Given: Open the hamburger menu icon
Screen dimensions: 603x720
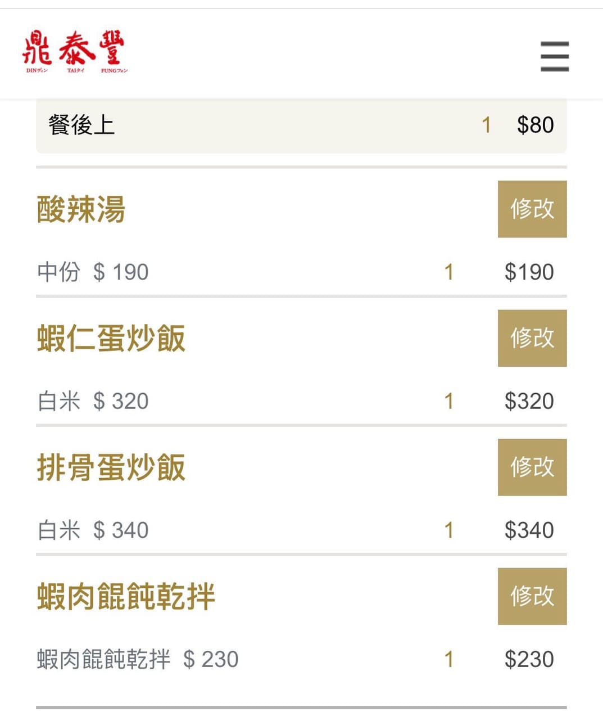Looking at the screenshot, I should [555, 56].
